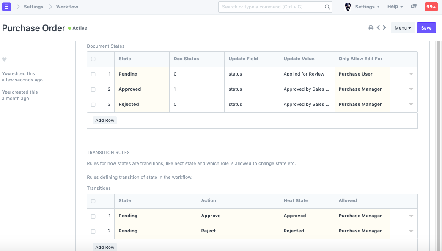This screenshot has width=442, height=251.
Task: Expand the Approved document state row arrow
Action: (411, 89)
